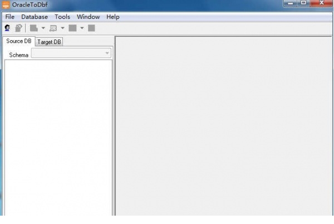Click the last gray square toolbar icon
The image size is (334, 224).
pos(92,28)
